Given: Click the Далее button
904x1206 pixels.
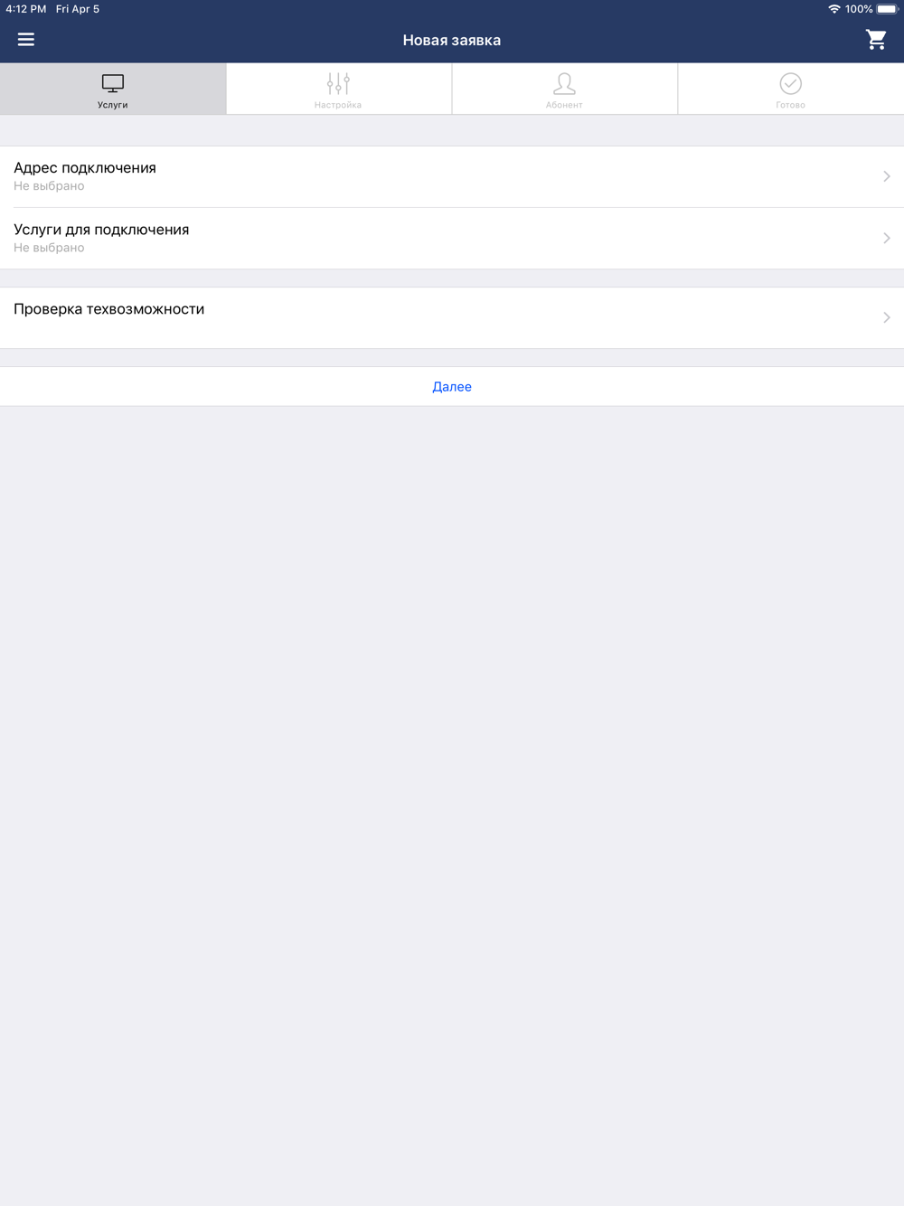Looking at the screenshot, I should tap(452, 387).
